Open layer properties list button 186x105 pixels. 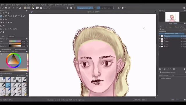coord(174,69)
